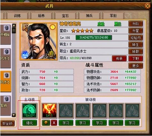Click the green experience progress bar
The image size is (152, 136).
[94, 38]
